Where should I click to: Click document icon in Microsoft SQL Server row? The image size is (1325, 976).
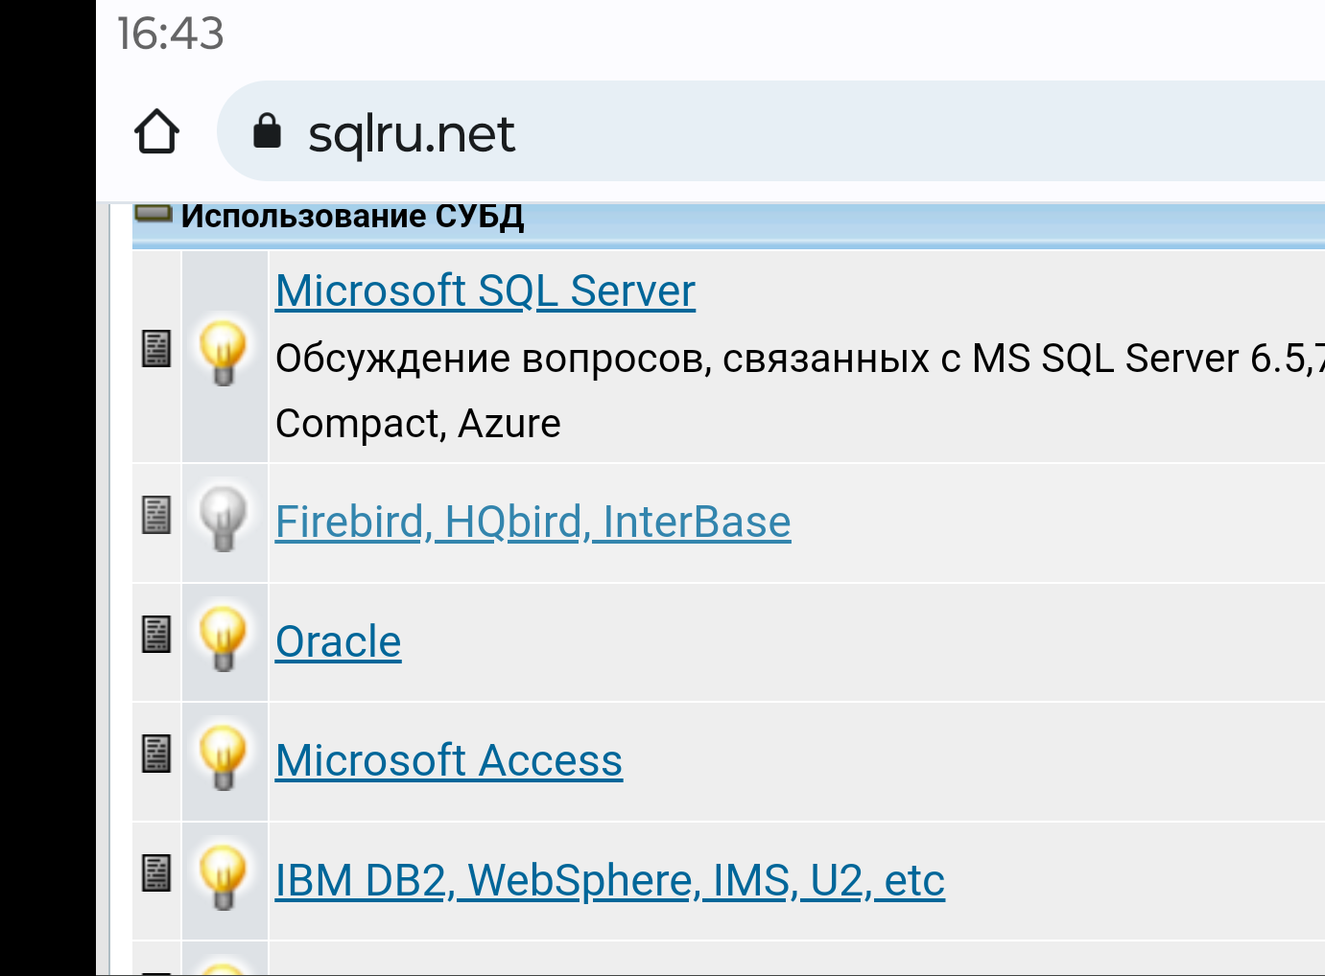pos(156,349)
